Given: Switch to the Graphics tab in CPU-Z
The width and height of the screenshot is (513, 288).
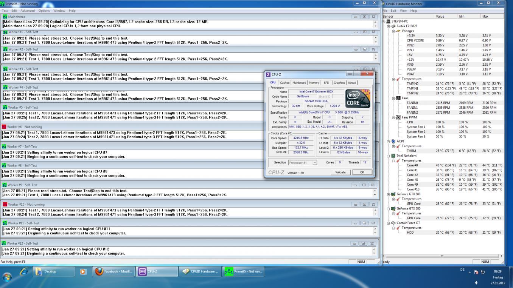Looking at the screenshot, I should (339, 83).
